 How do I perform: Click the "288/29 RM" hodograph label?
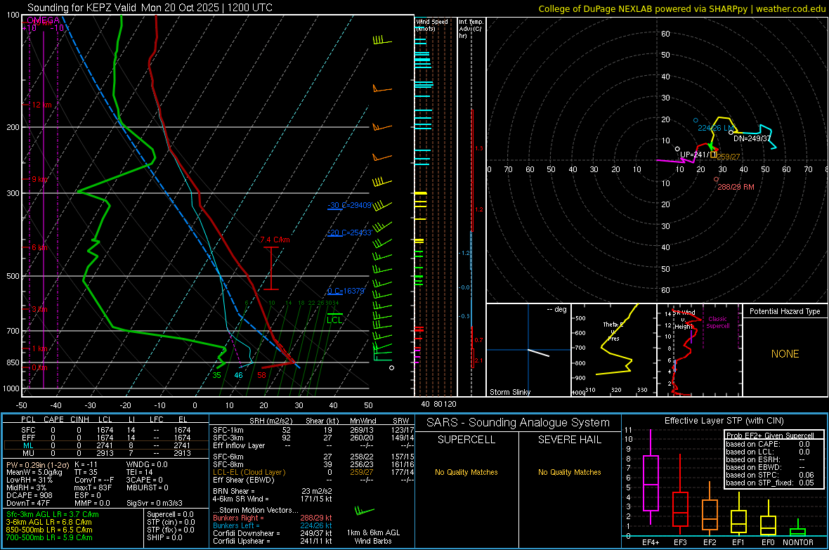736,188
